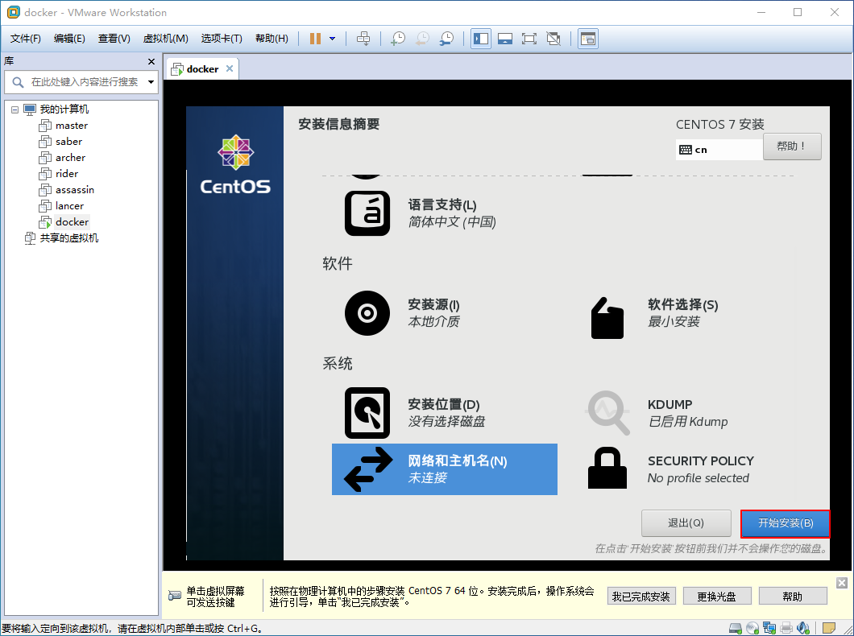Toggle the tab thumbnail bar
The image size is (854, 636).
[505, 38]
